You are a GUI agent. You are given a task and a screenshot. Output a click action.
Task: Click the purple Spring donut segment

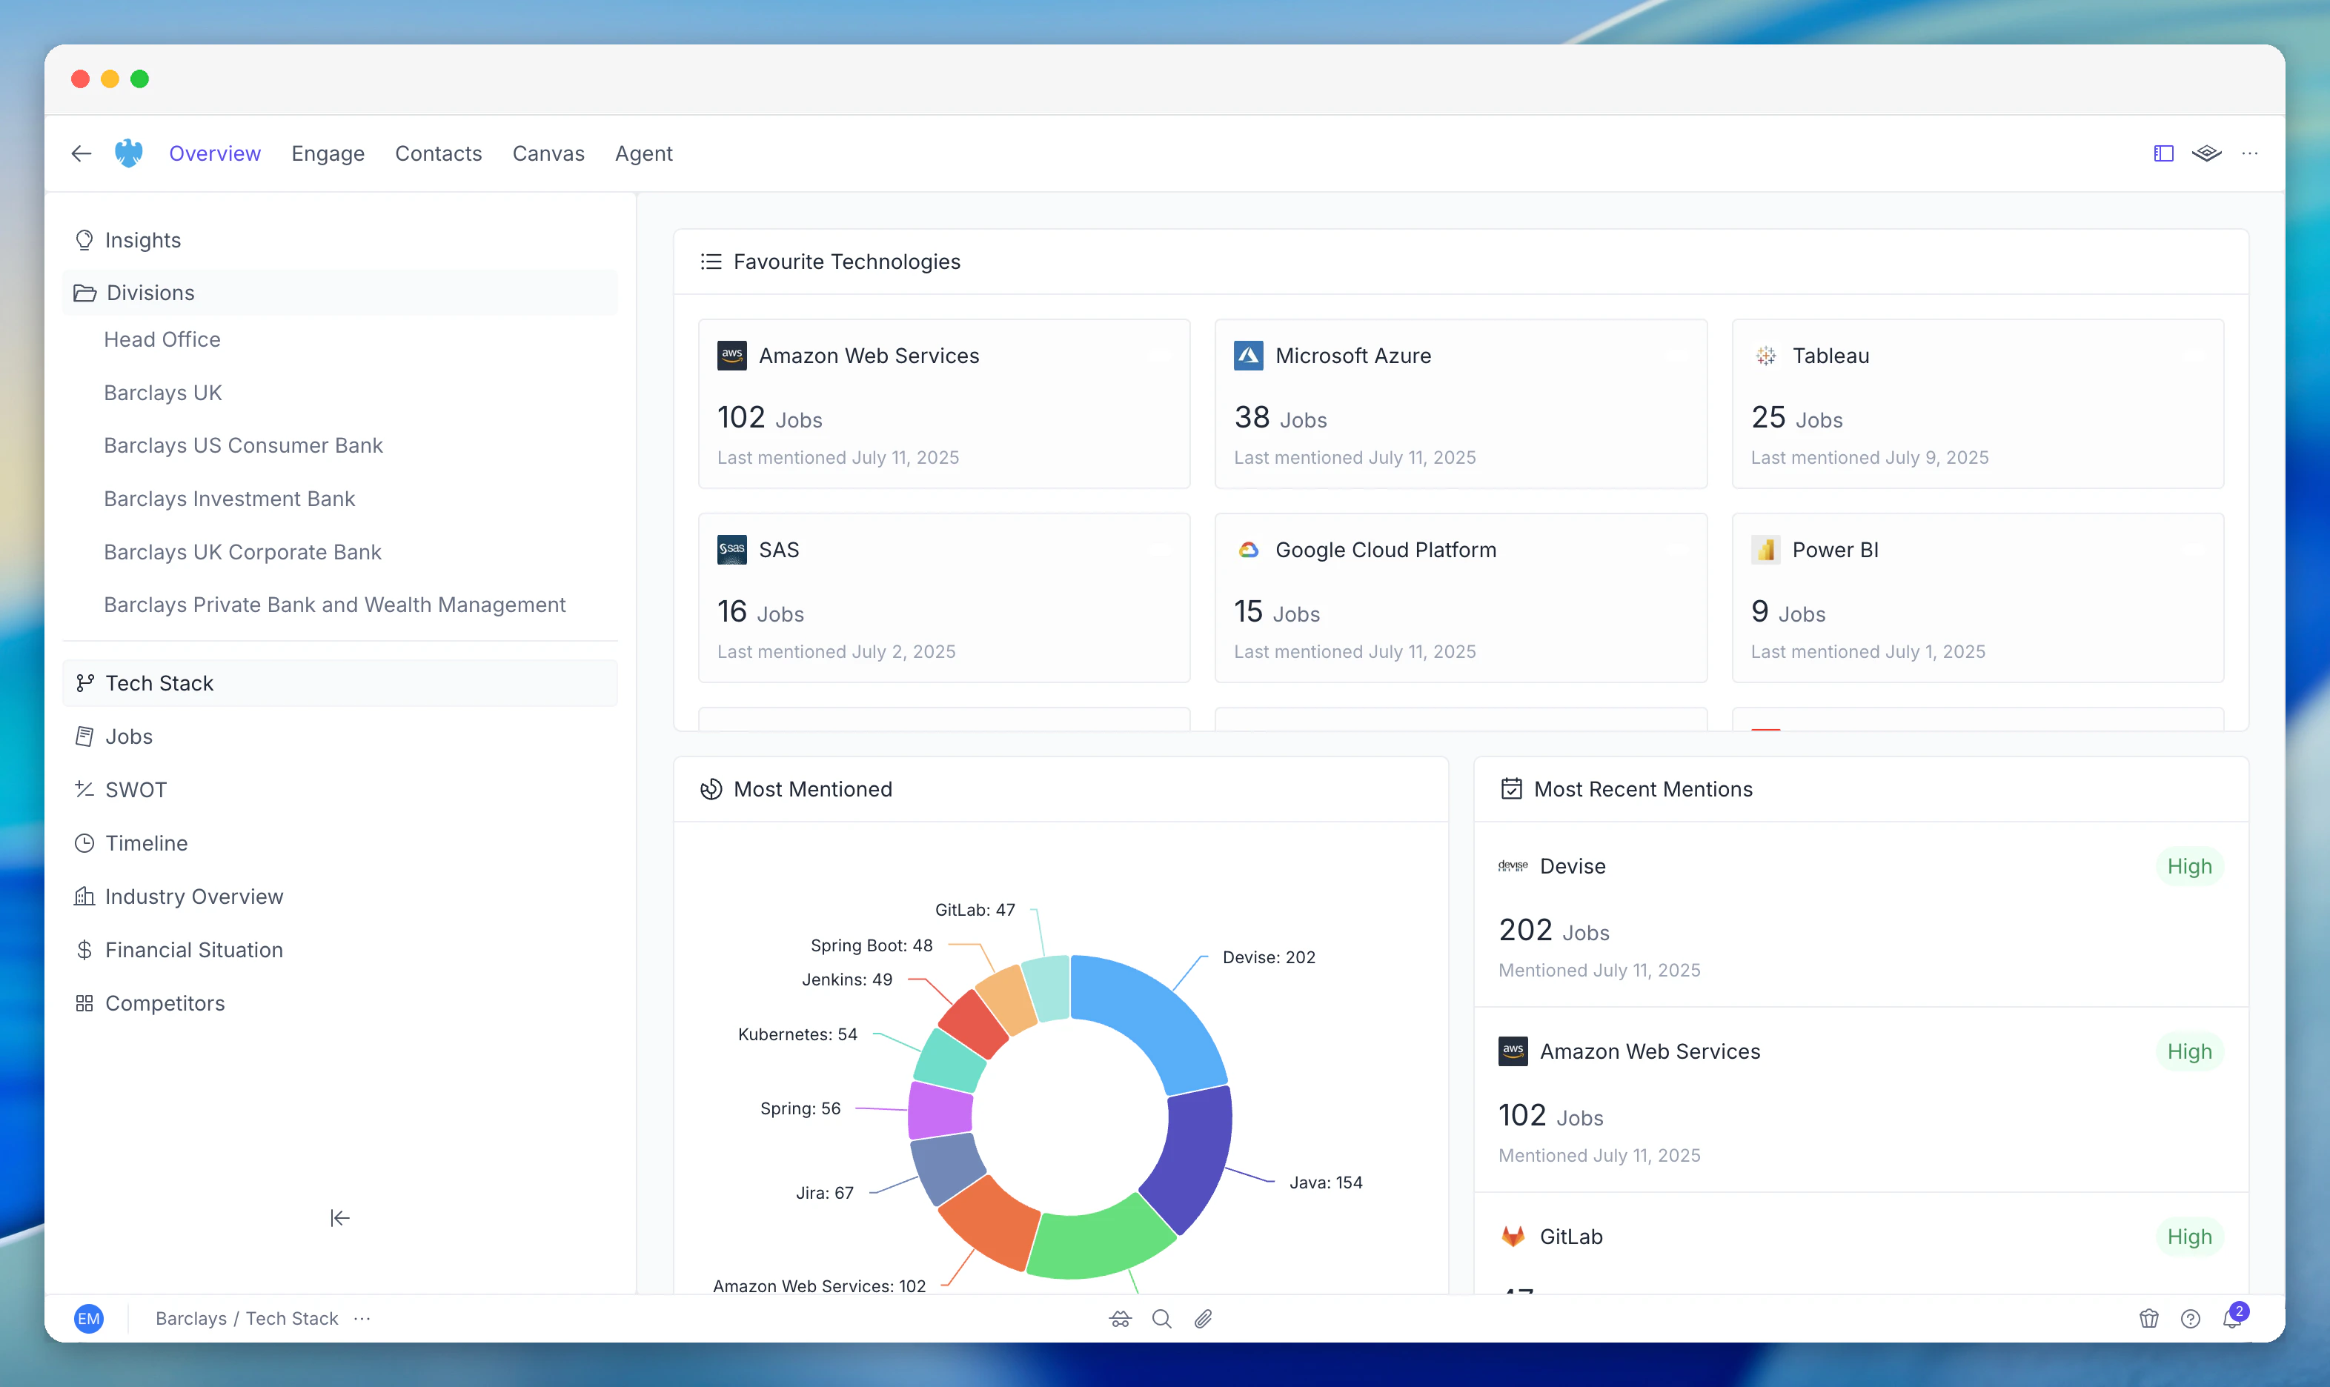point(939,1111)
